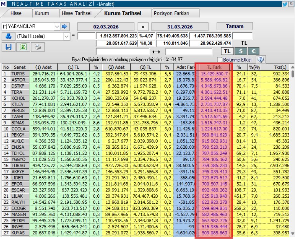Screen dimensions: 295x239
Task: Click the blue arrow next to YABANCILAR
Action: click(64, 26)
